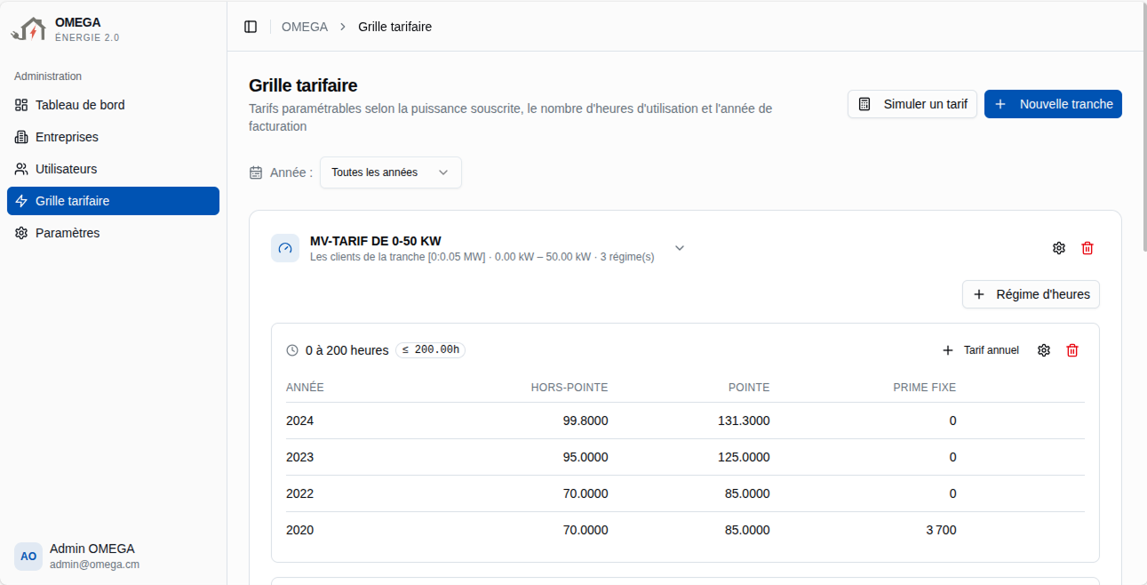Screen dimensions: 1147x585
Task: Select the 2022 row year cell
Action: click(299, 493)
